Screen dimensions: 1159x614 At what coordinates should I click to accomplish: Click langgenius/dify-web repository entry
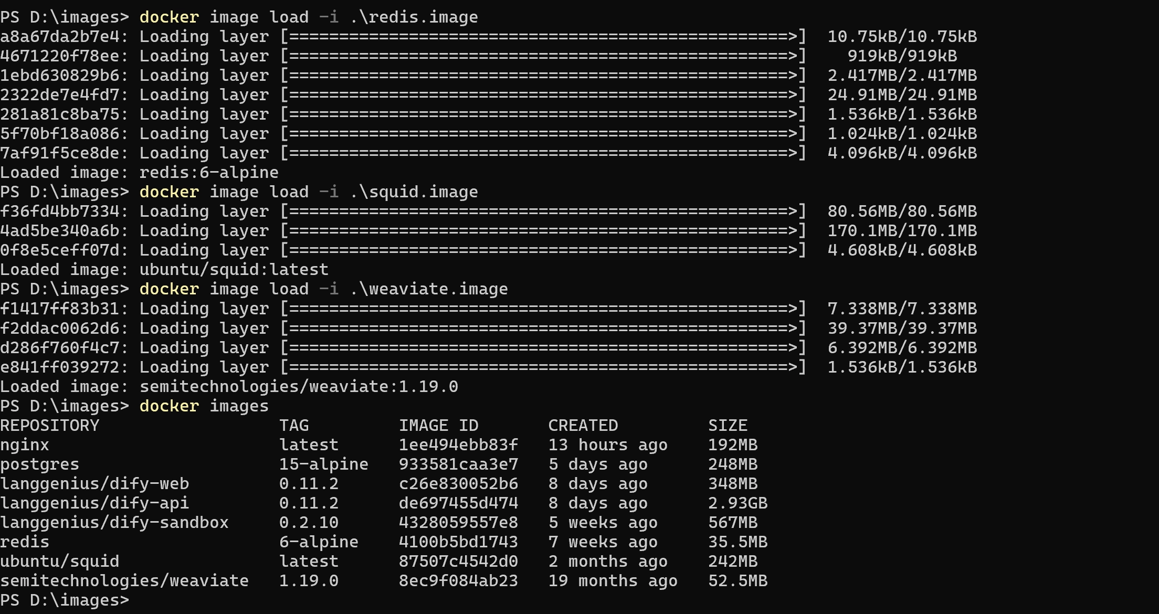94,484
